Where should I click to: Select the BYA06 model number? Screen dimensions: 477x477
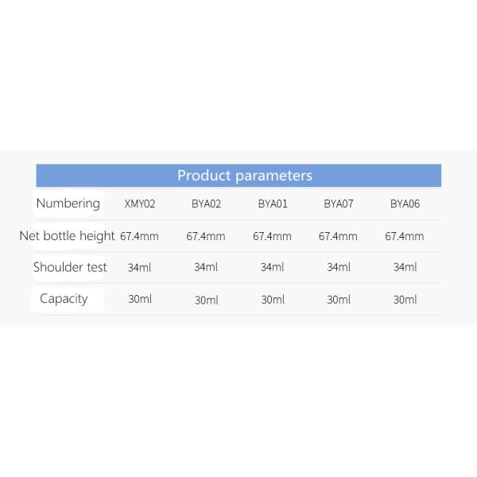[x=405, y=204]
